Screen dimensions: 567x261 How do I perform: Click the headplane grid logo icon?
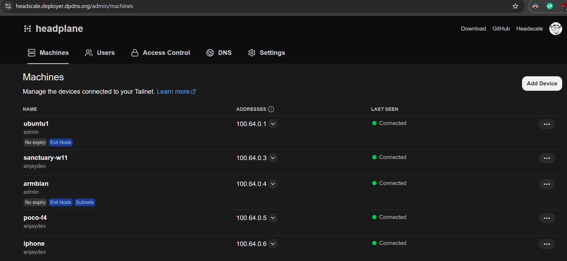pos(28,29)
